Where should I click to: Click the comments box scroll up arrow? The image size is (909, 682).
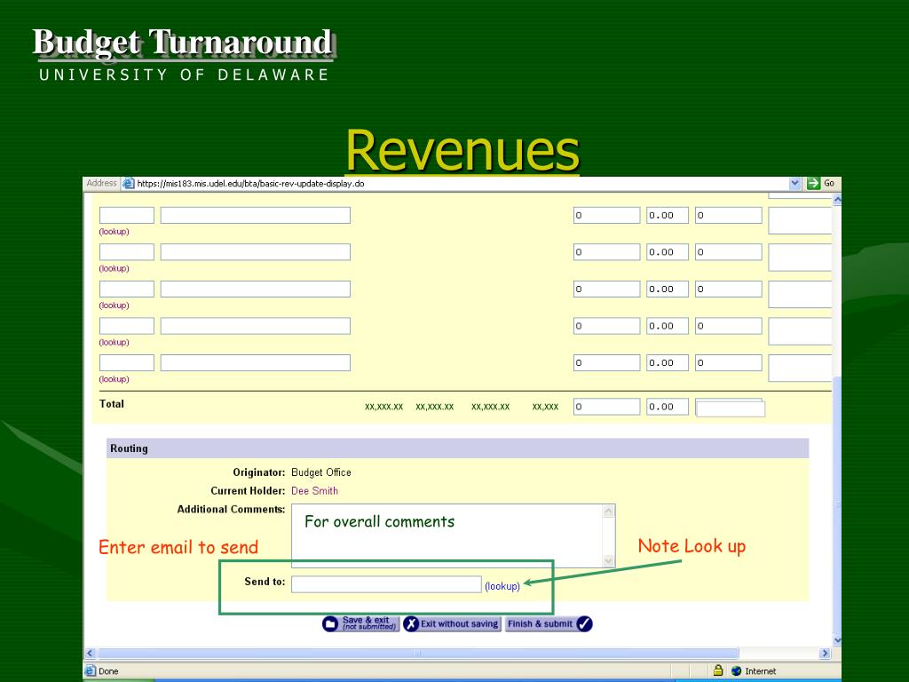[609, 511]
